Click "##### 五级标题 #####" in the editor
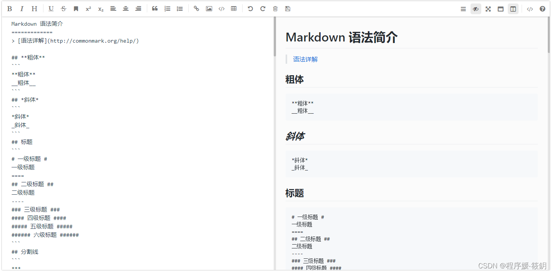The image size is (552, 273). [x=42, y=227]
